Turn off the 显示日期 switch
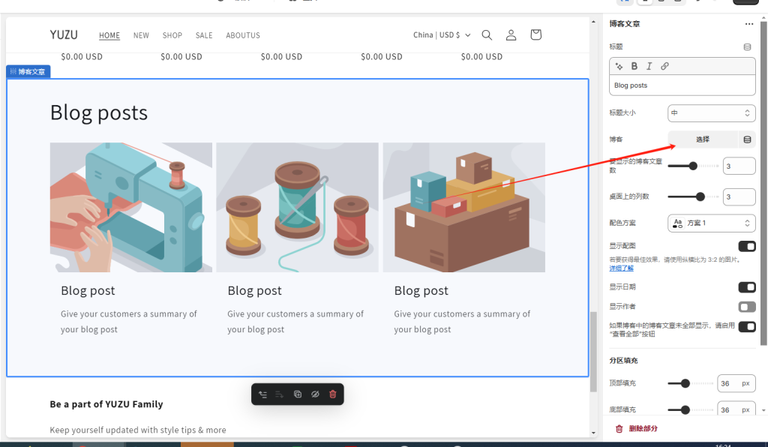Image resolution: width=768 pixels, height=447 pixels. pos(746,287)
